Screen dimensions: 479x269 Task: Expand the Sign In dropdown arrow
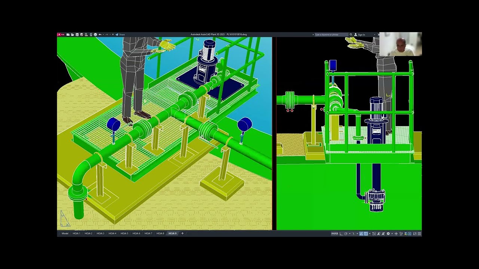tap(375, 34)
